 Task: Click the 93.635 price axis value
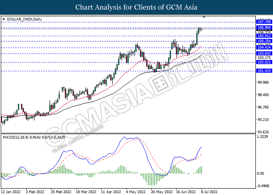click(x=264, y=132)
